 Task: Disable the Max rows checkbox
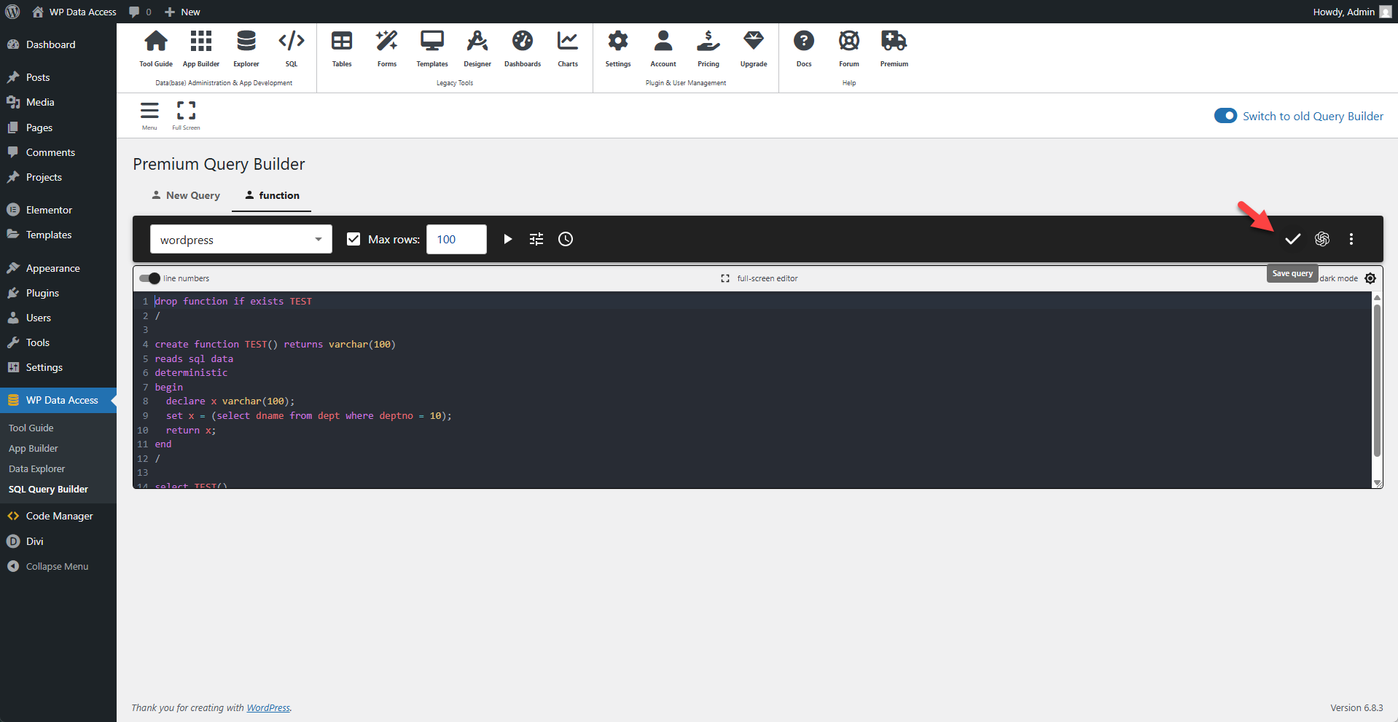pyautogui.click(x=354, y=239)
